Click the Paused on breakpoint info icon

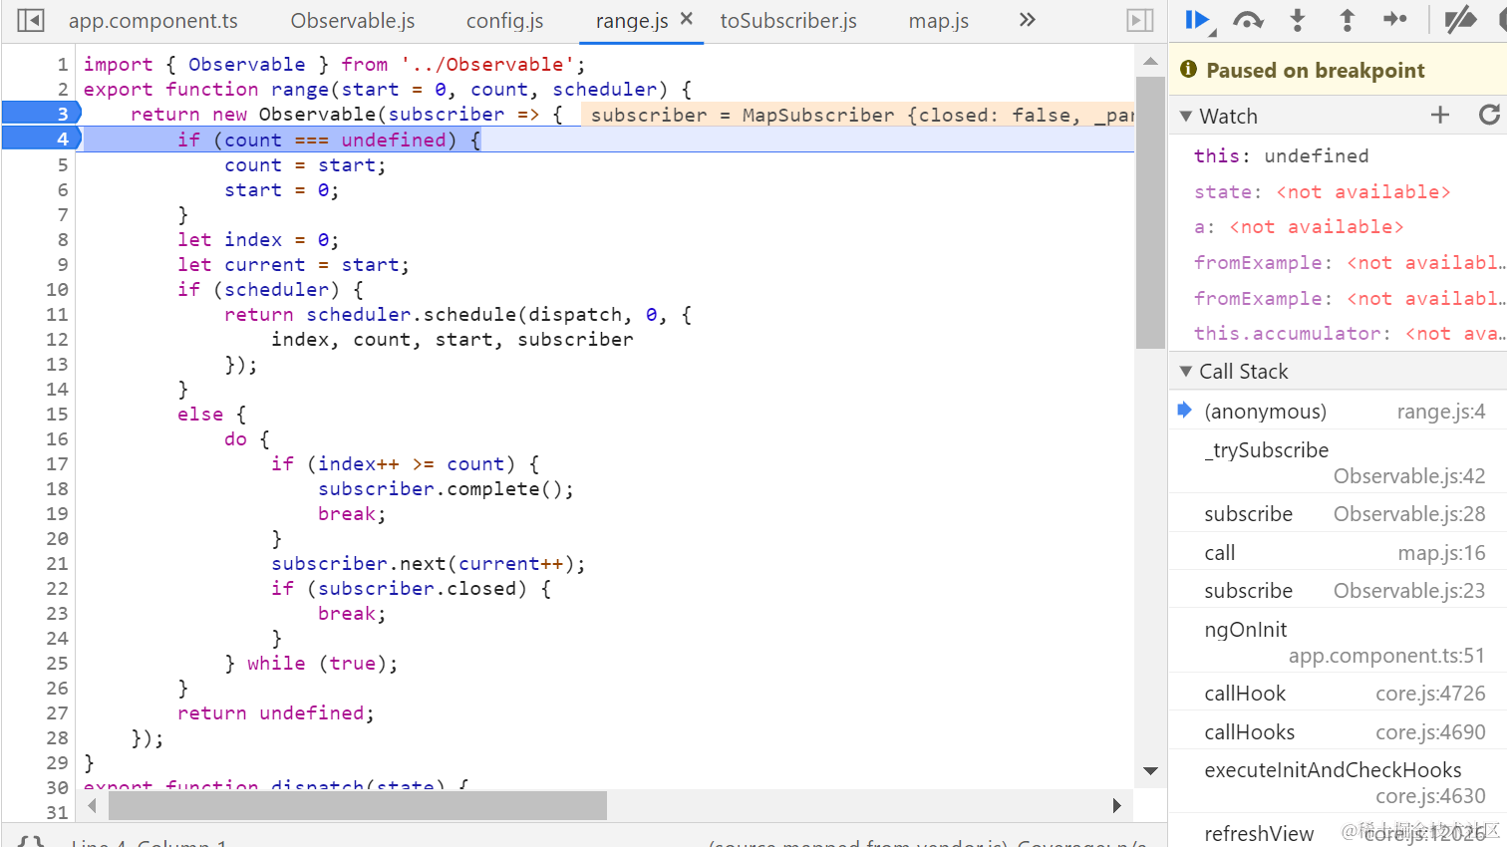1188,69
